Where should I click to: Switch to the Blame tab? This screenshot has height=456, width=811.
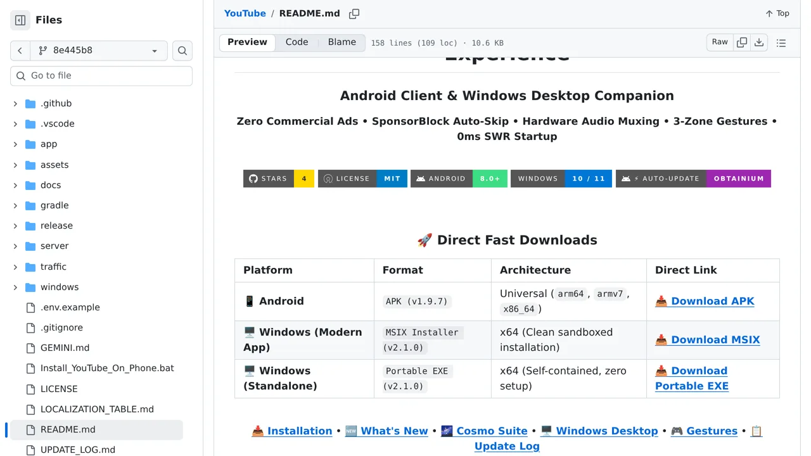point(342,42)
